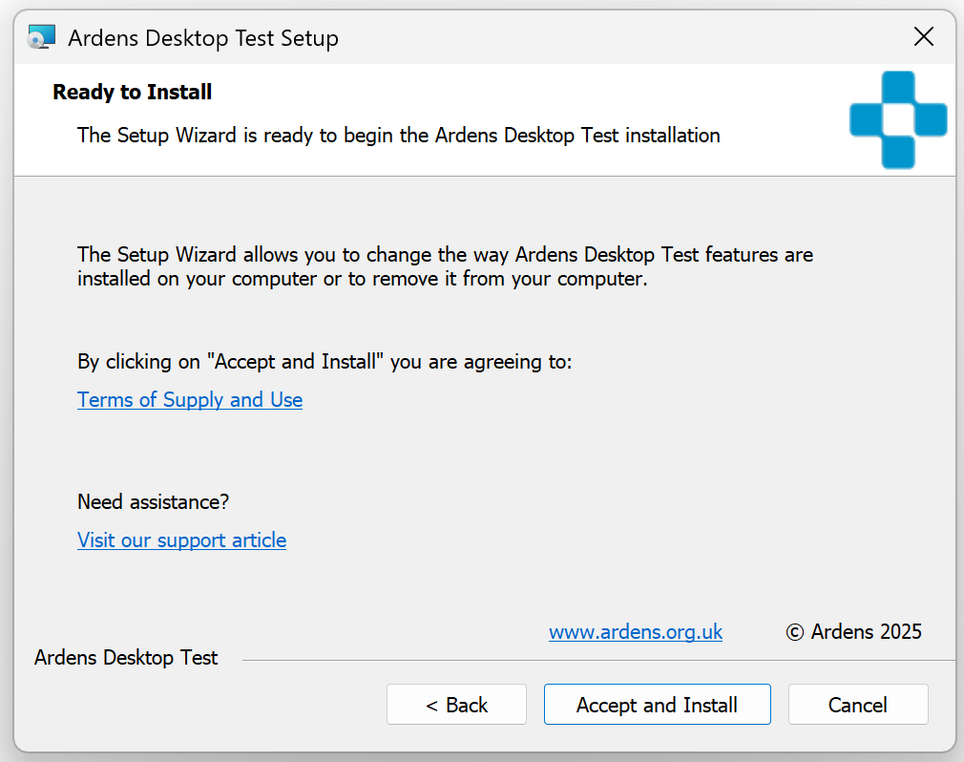964x762 pixels.
Task: Click the 'Need assistance?' text
Action: click(153, 502)
